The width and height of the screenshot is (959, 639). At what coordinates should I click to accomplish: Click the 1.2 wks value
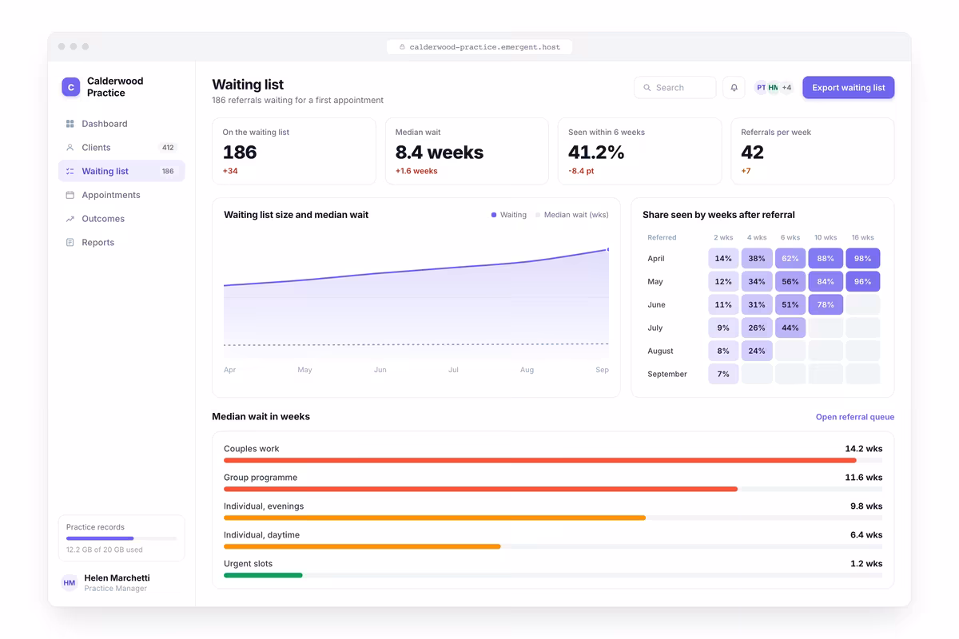tap(866, 564)
